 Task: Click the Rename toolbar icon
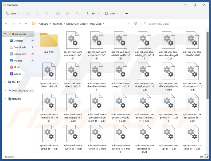point(58,13)
